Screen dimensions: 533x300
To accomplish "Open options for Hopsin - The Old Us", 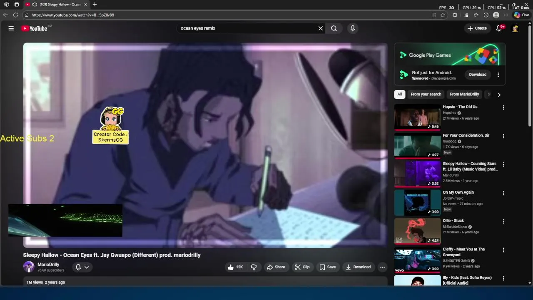I will pos(503,107).
